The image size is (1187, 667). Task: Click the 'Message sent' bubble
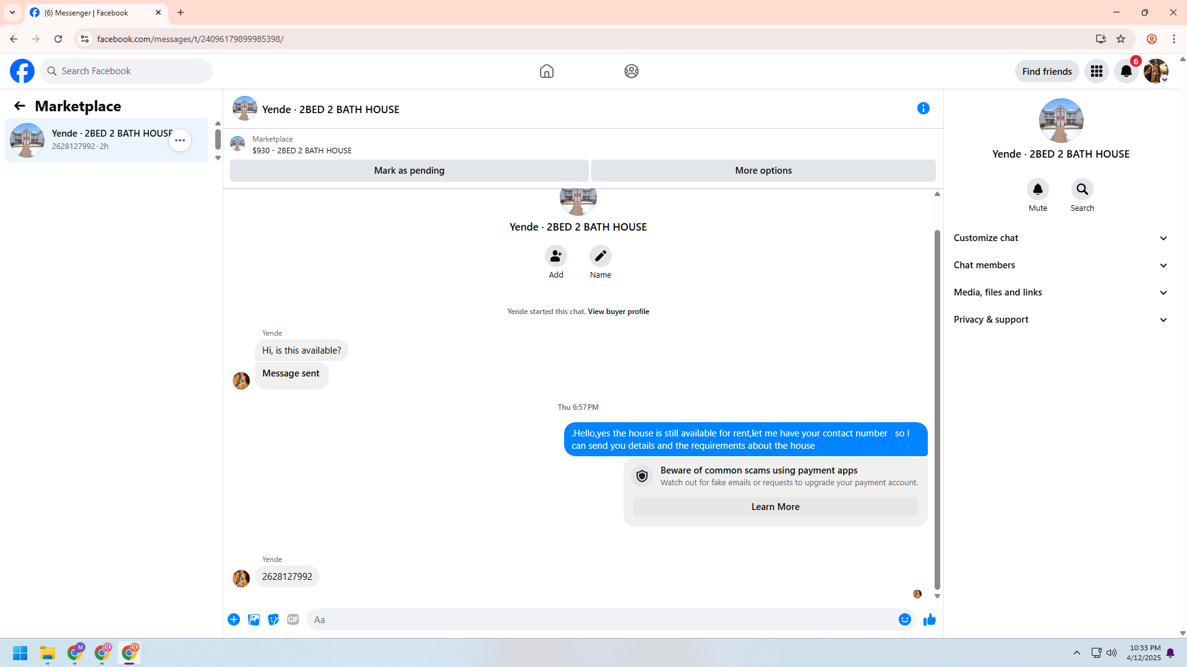(x=291, y=375)
